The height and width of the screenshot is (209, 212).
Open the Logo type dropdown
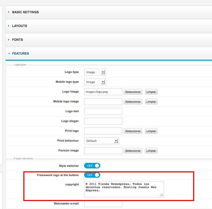(x=95, y=72)
